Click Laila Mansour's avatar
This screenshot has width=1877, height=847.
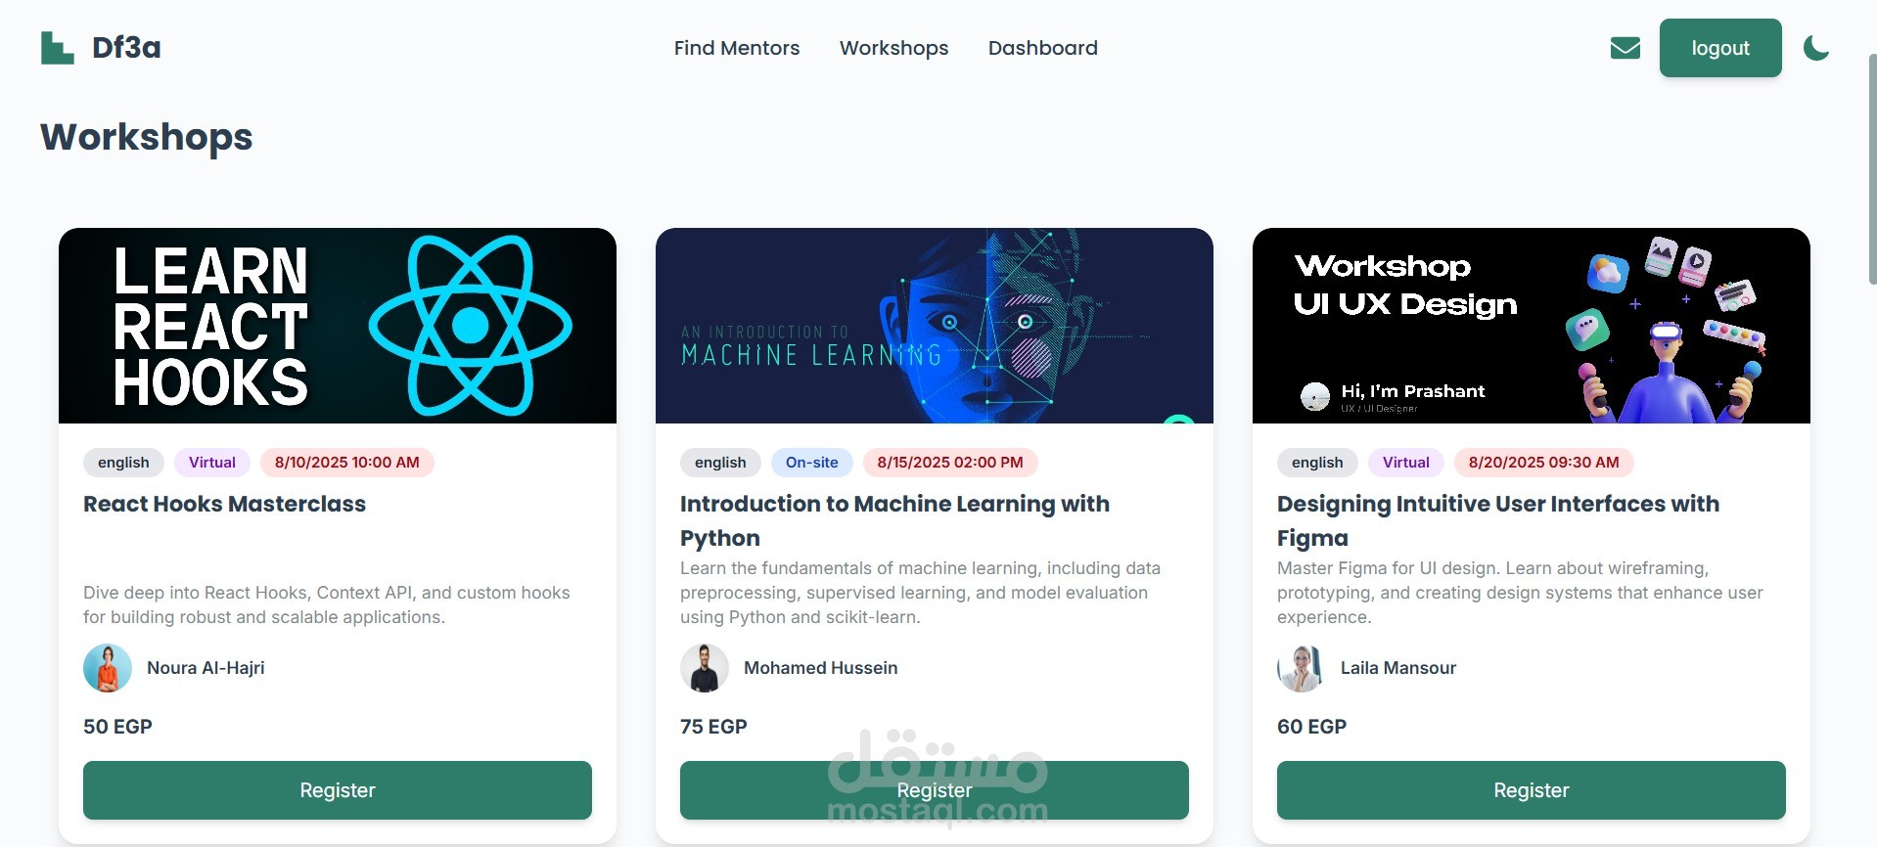pos(1302,668)
